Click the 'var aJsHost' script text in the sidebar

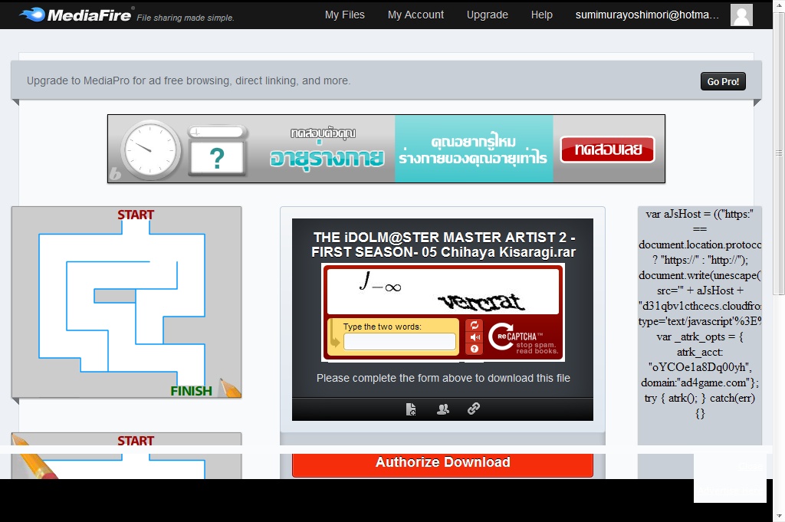(x=699, y=314)
